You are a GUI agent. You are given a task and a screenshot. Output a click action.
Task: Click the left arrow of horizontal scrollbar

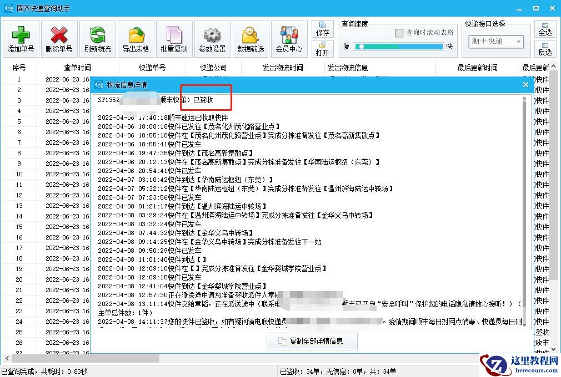tap(7, 358)
